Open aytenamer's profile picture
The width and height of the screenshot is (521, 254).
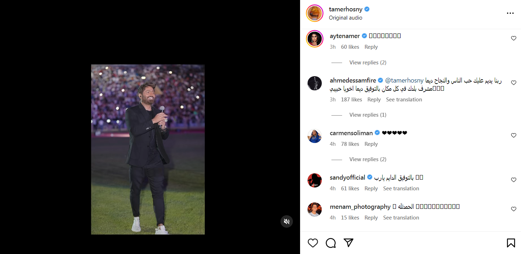pos(314,39)
